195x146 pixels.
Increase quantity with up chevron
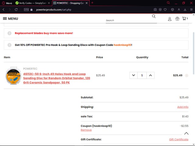(151, 75)
